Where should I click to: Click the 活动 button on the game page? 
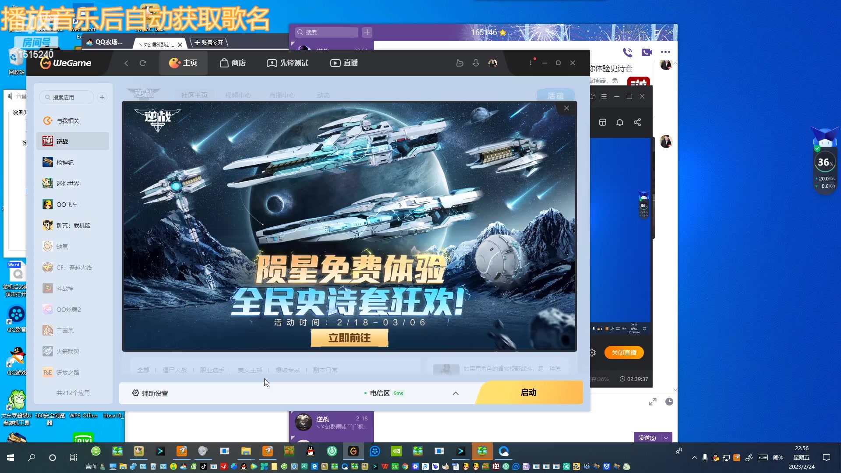coord(555,95)
